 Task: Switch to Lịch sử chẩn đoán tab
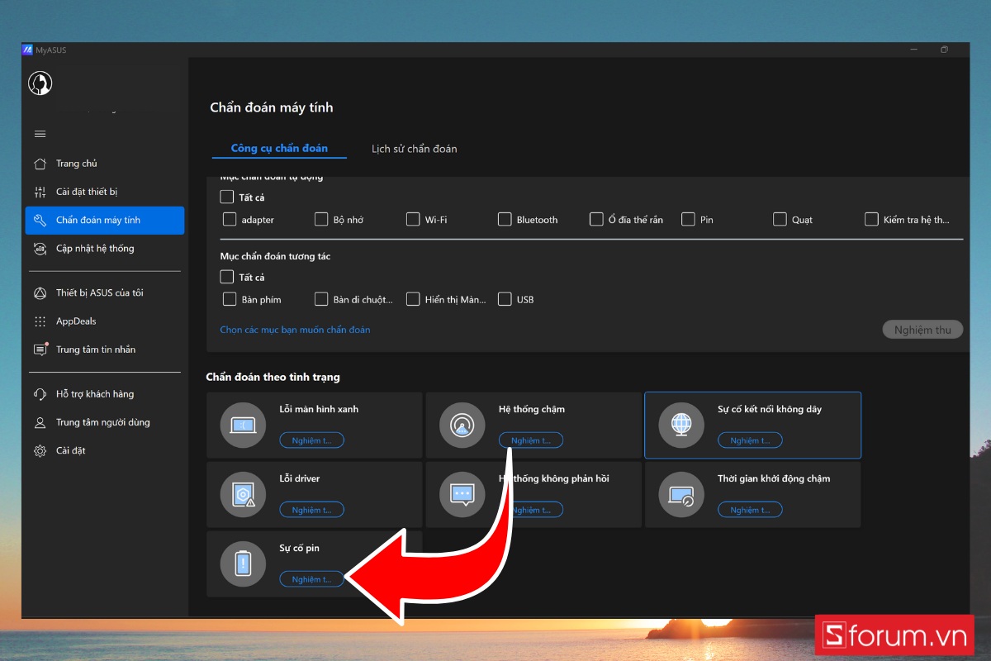click(414, 149)
